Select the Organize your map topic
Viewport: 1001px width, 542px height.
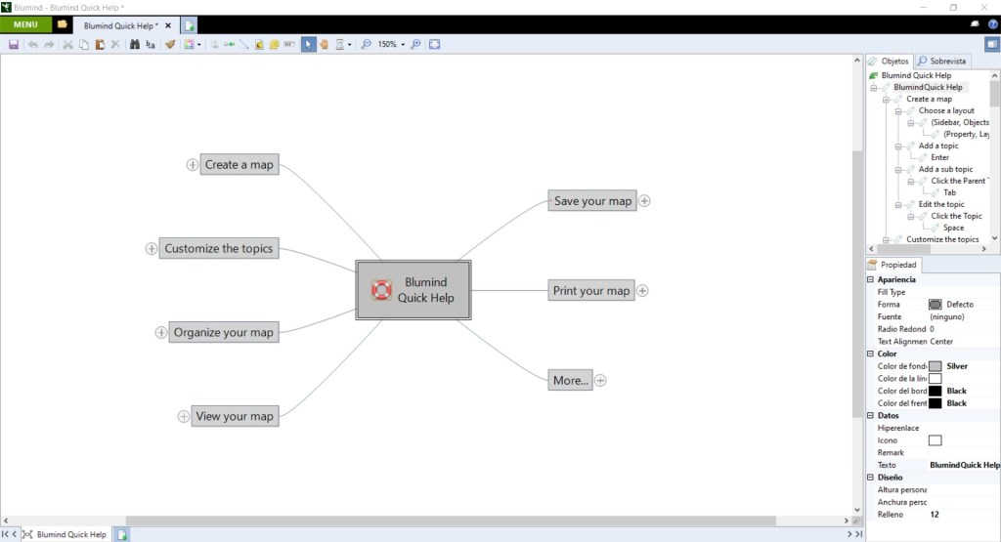(223, 332)
